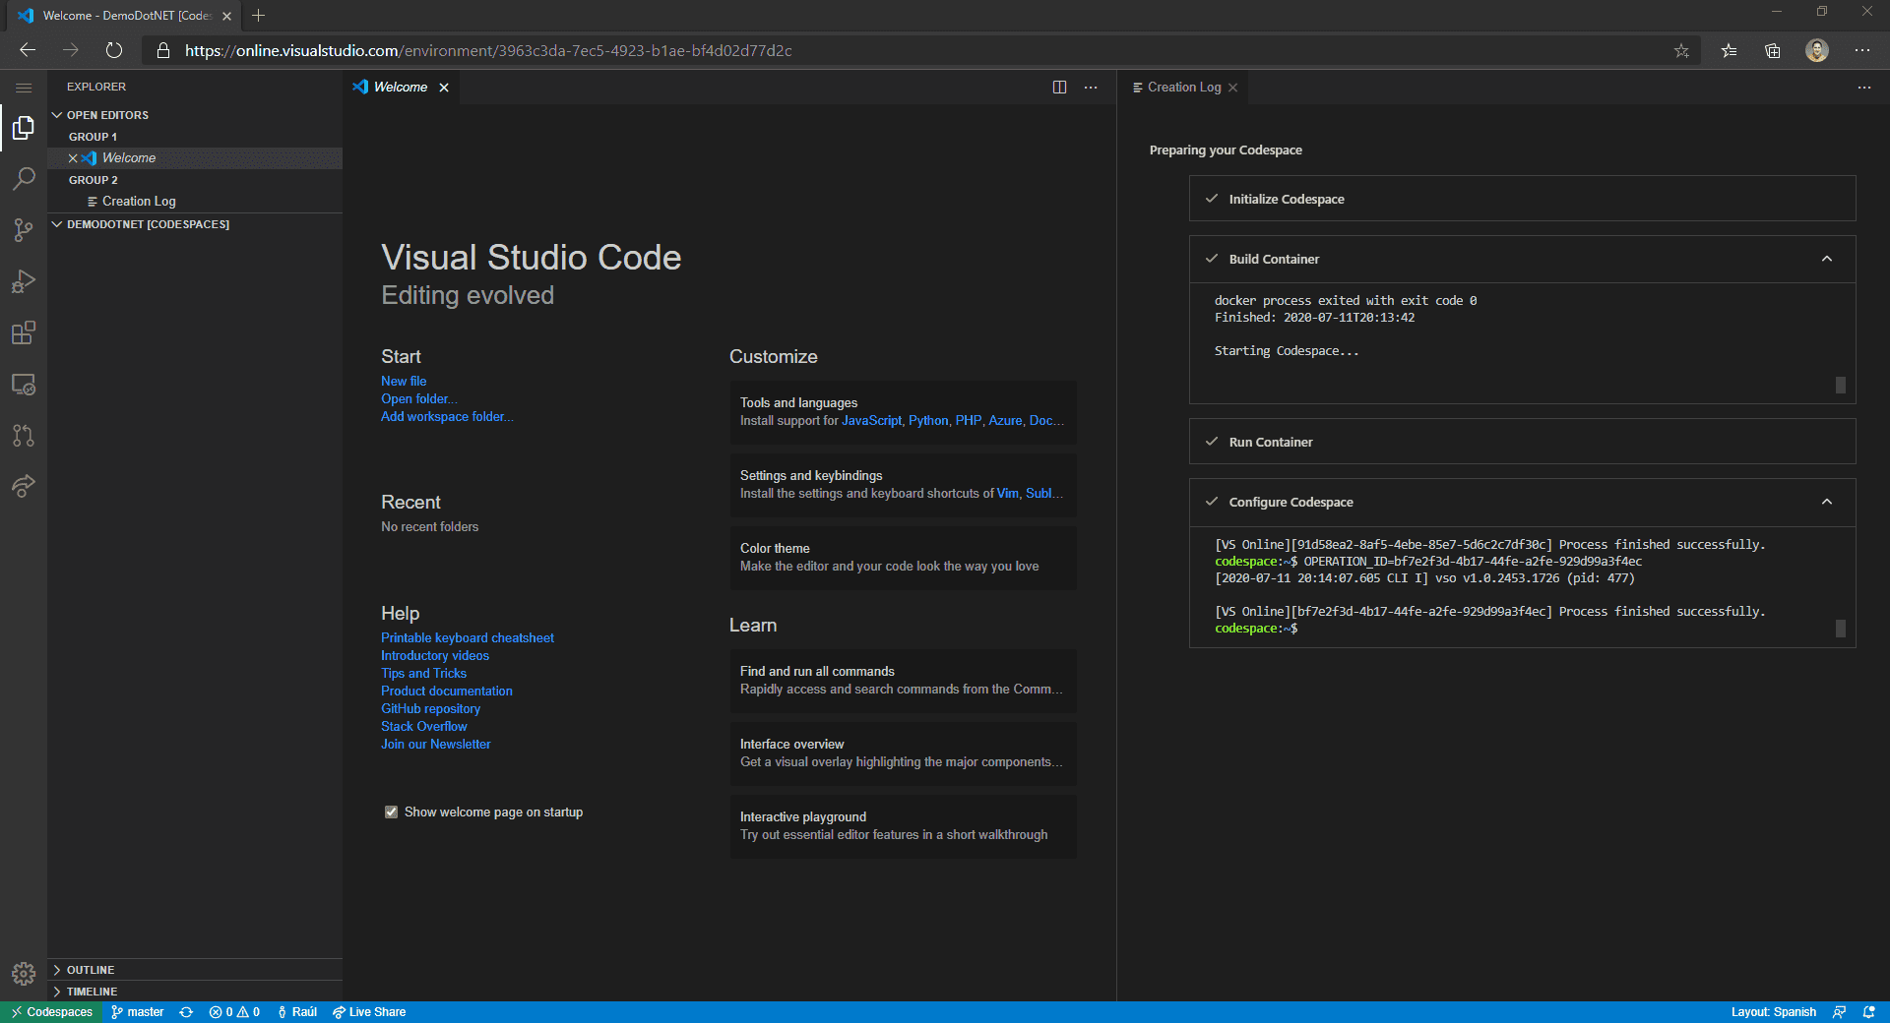Open the Codespaces remote indicator in status bar
The width and height of the screenshot is (1890, 1023).
coord(51,1012)
